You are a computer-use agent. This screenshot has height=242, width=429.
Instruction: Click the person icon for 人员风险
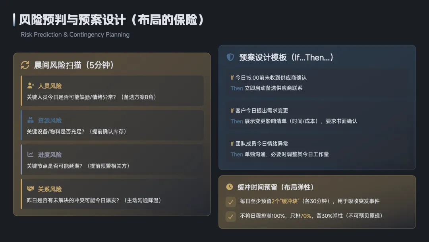click(x=31, y=86)
